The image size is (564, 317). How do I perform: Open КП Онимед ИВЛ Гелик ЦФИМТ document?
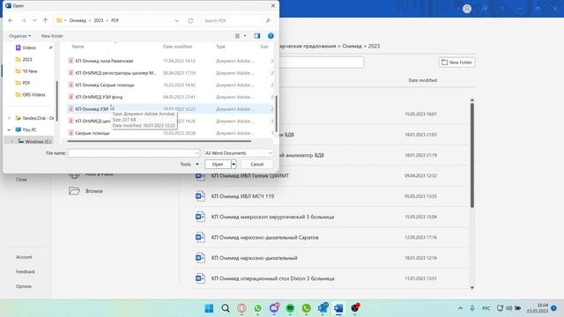331,176
